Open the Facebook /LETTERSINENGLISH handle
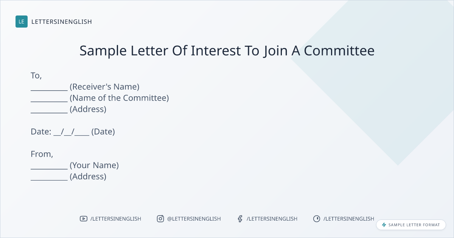This screenshot has height=238, width=454. point(272,219)
